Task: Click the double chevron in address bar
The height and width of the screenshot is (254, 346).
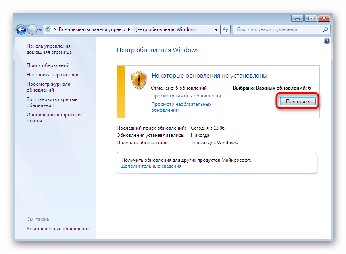Action: tap(55, 29)
